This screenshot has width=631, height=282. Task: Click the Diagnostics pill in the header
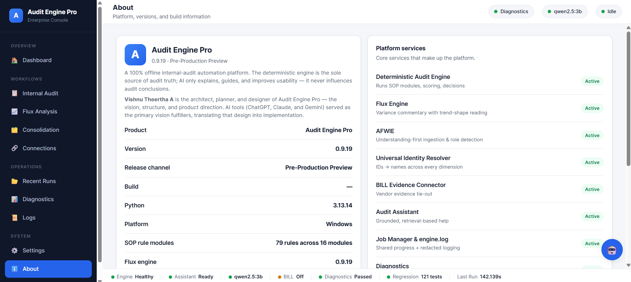(x=511, y=12)
